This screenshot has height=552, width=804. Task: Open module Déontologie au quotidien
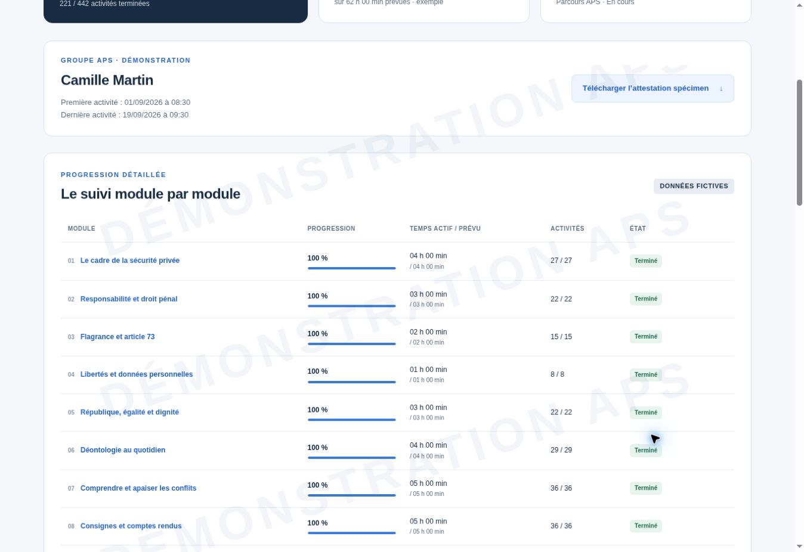click(x=123, y=450)
